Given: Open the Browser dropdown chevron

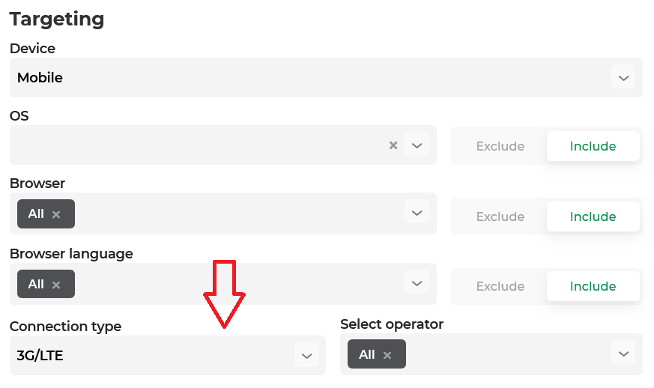Looking at the screenshot, I should click(417, 213).
